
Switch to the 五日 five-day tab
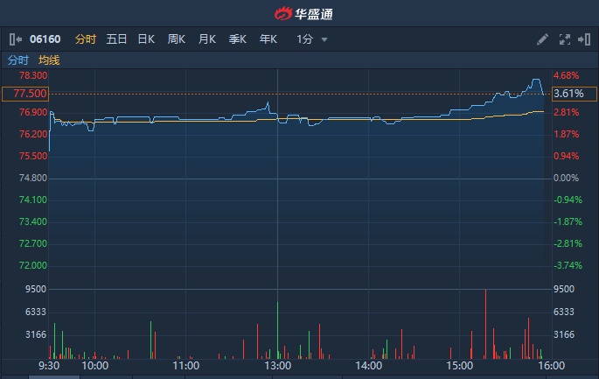116,39
